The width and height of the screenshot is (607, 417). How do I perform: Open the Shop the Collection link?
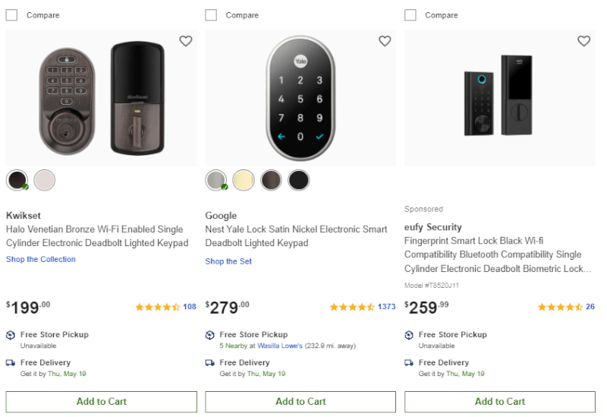pyautogui.click(x=41, y=259)
